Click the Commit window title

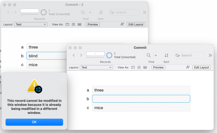[x=140, y=48]
